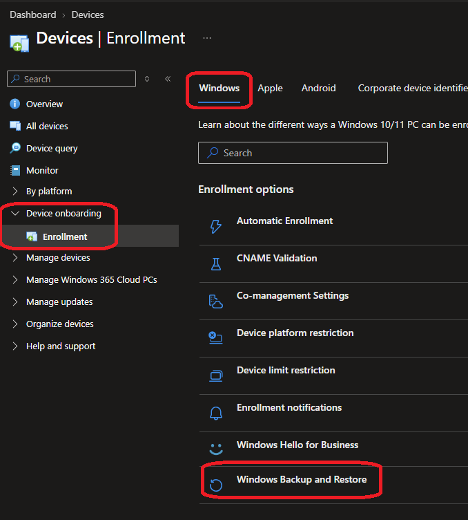Click magnifier icon in enrollment search
The height and width of the screenshot is (520, 468).
pos(212,153)
